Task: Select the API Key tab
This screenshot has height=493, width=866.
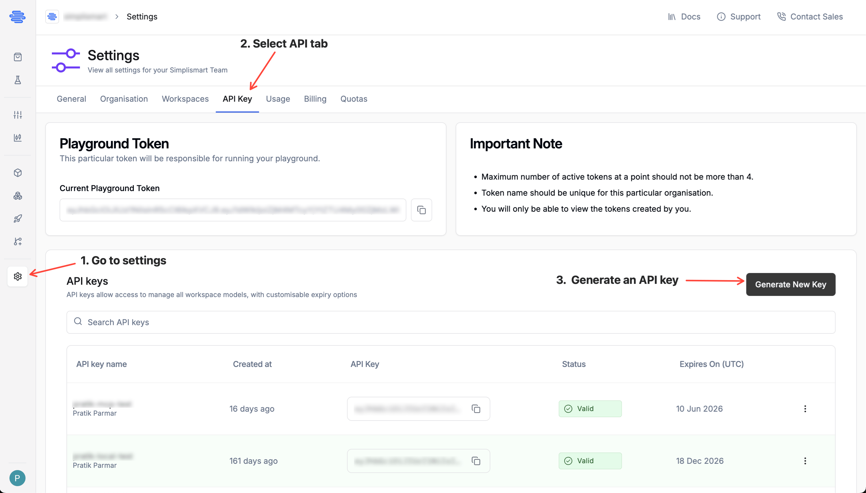Action: tap(237, 99)
